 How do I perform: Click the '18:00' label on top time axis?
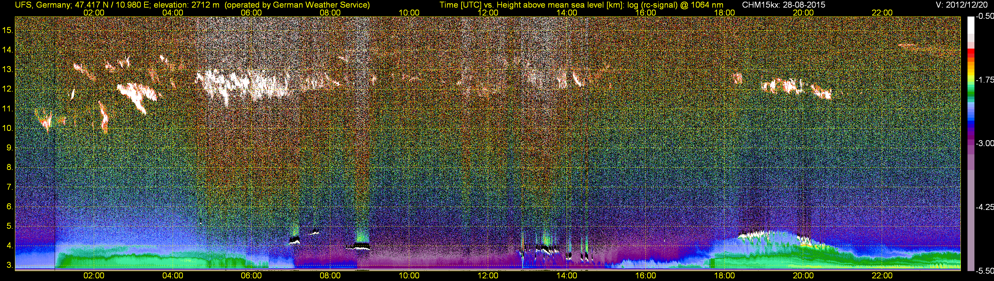click(x=724, y=13)
